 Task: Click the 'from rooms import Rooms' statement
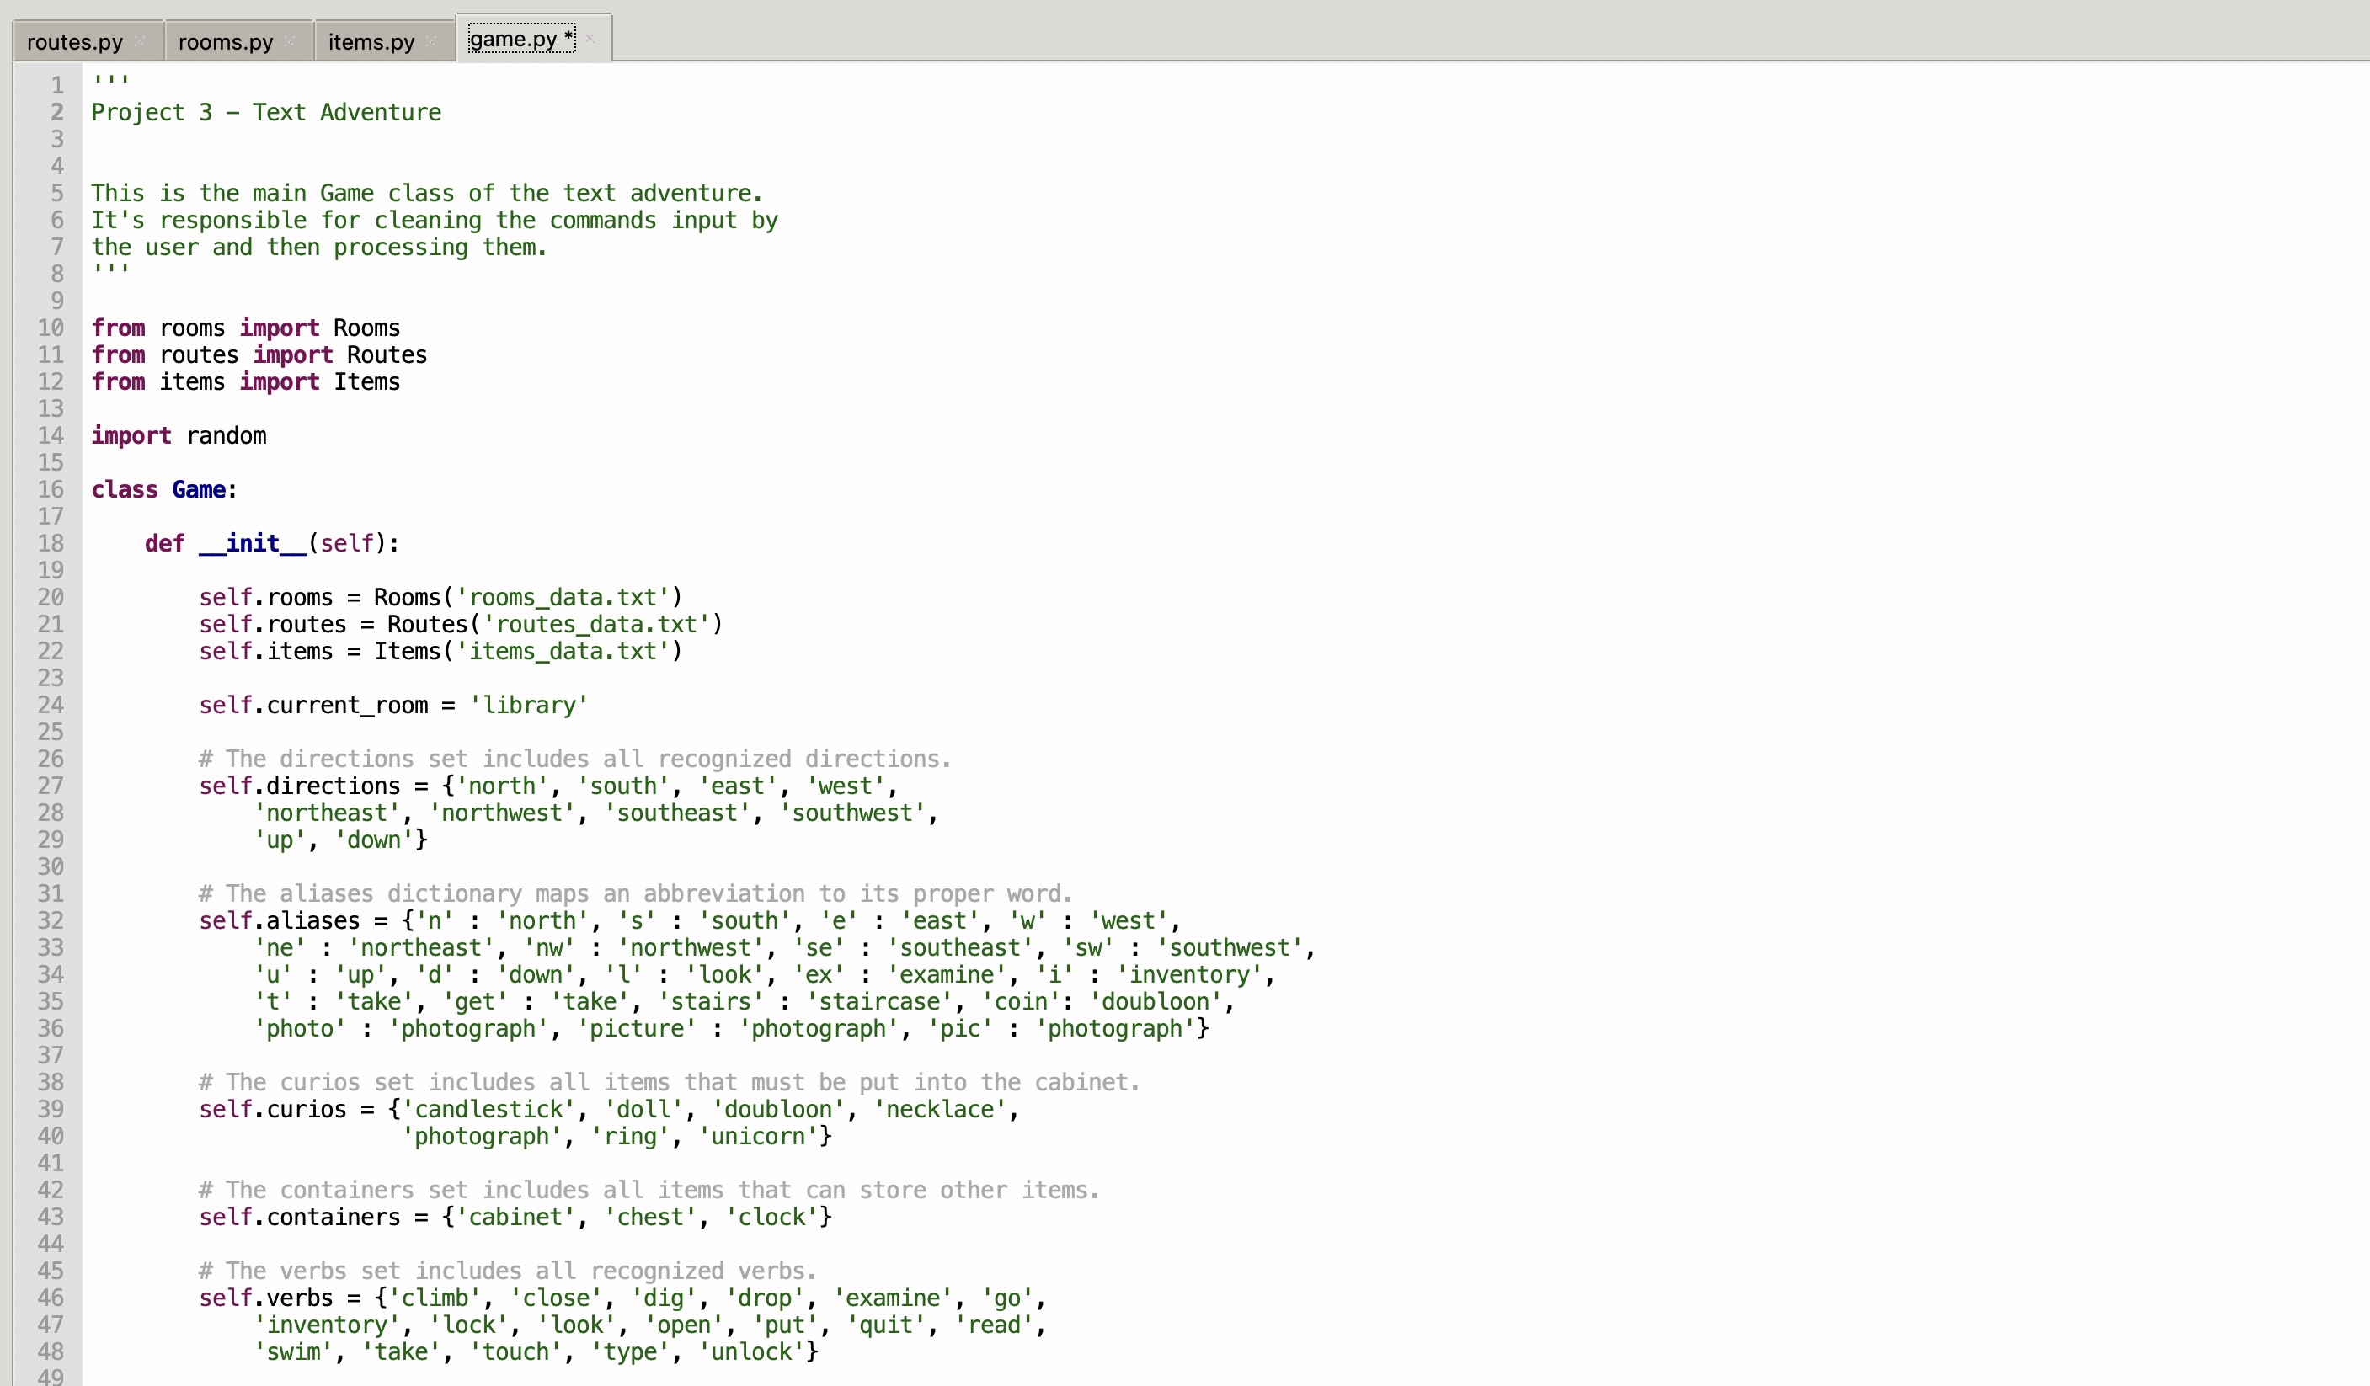(244, 328)
